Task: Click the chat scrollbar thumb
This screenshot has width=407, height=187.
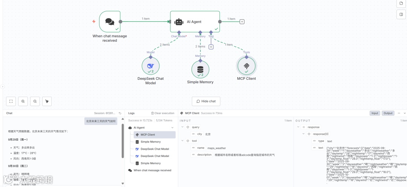Action: tap(123, 141)
